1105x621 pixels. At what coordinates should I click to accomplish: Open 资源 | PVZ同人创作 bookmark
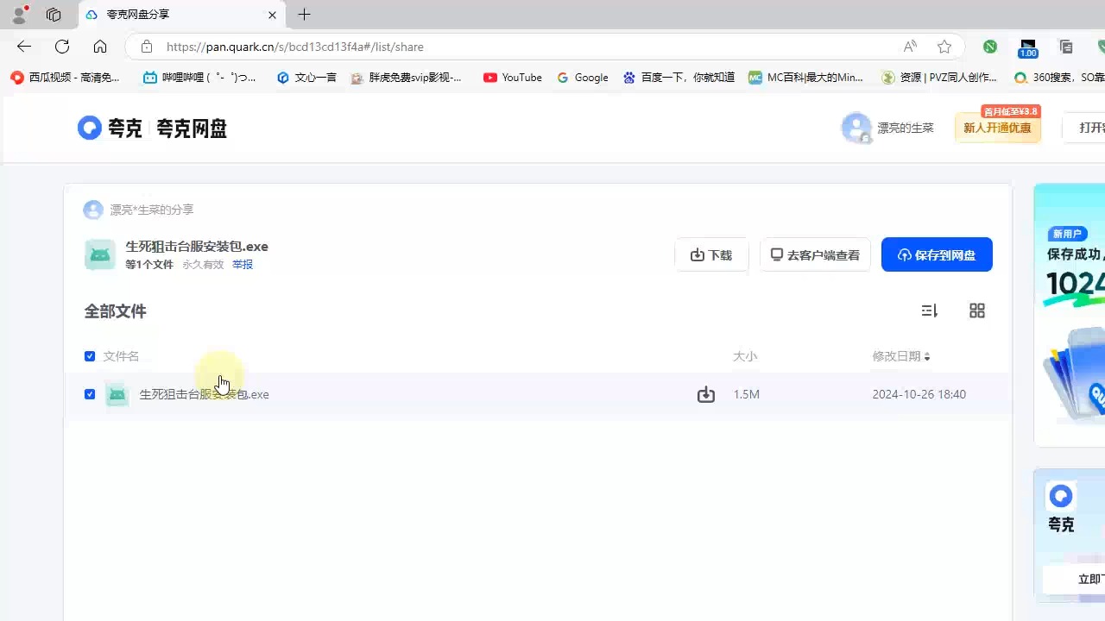(938, 78)
